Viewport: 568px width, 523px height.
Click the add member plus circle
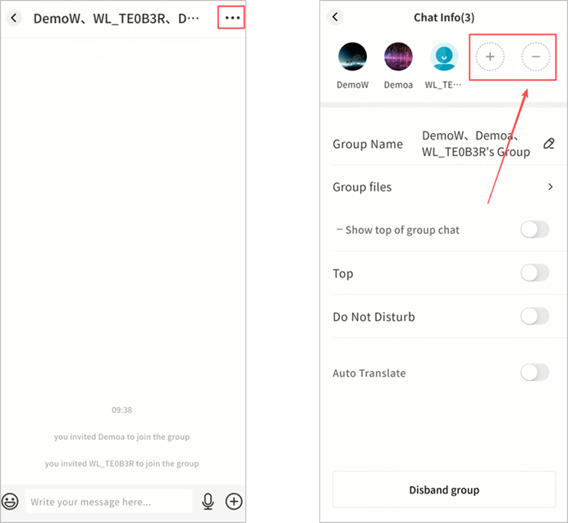490,57
